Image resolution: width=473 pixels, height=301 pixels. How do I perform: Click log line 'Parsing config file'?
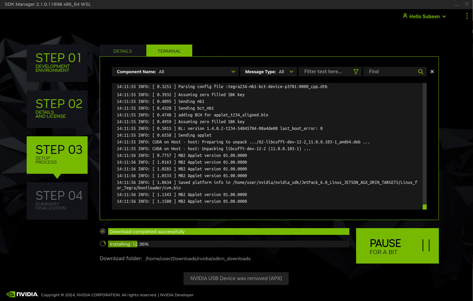pyautogui.click(x=222, y=87)
